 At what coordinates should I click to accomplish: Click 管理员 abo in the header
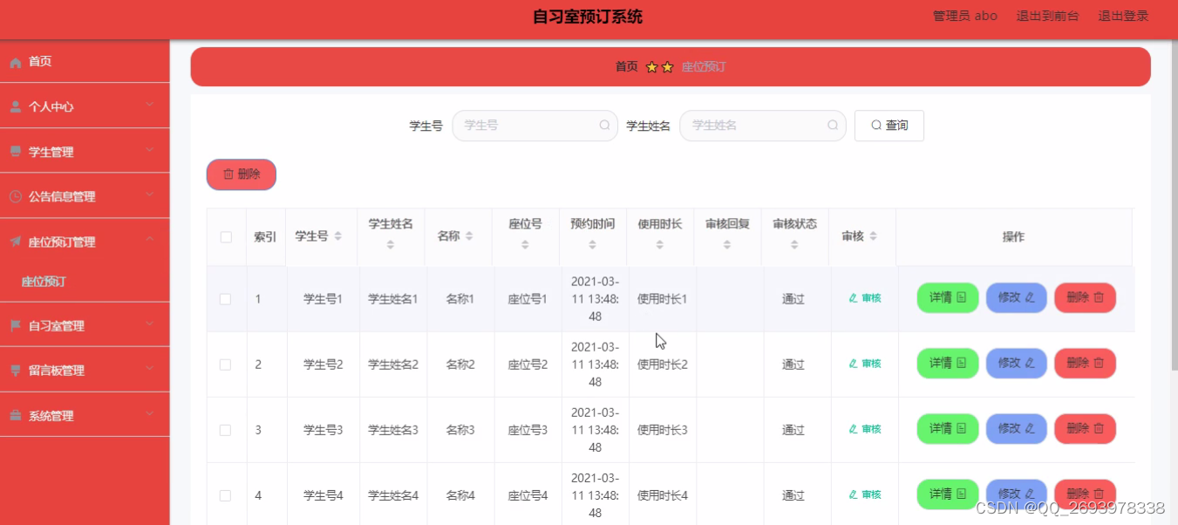(x=965, y=16)
